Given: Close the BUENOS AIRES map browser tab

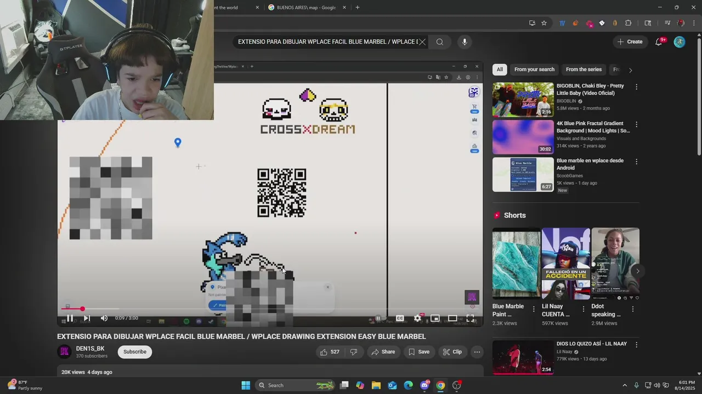Looking at the screenshot, I should coord(344,8).
